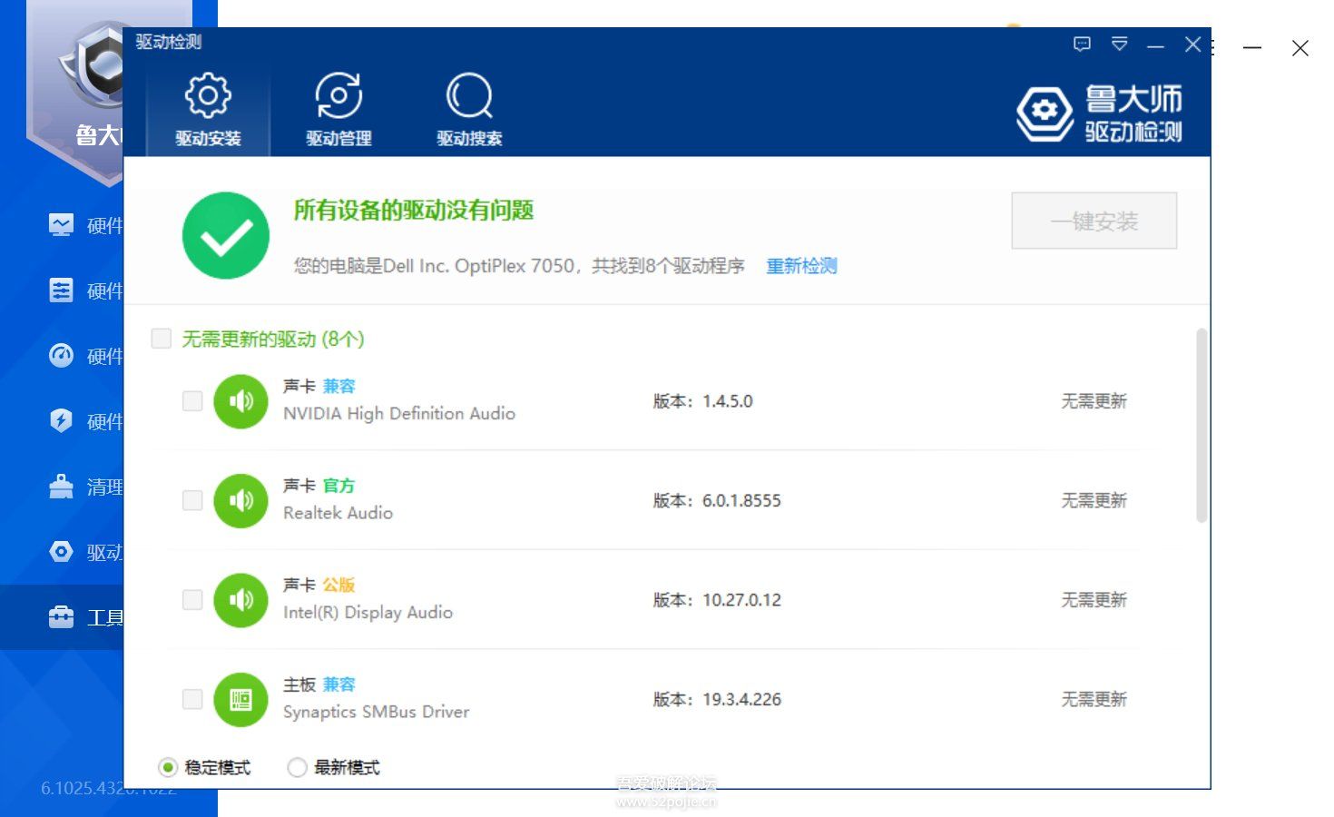
Task: Check the 无需更新的驱动 select-all checkbox
Action: click(x=161, y=338)
